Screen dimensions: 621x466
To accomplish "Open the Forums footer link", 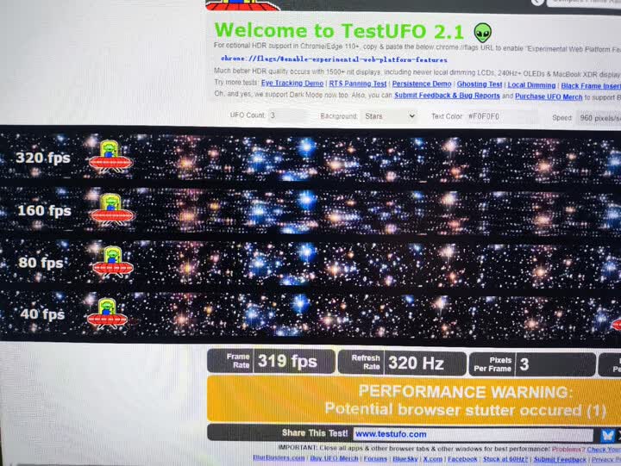I will [x=375, y=458].
